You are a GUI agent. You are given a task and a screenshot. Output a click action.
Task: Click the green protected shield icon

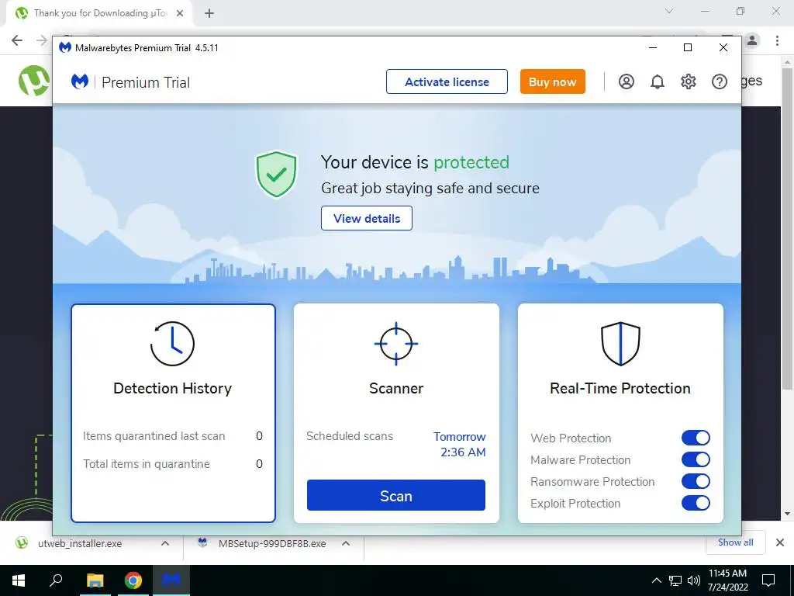(276, 174)
